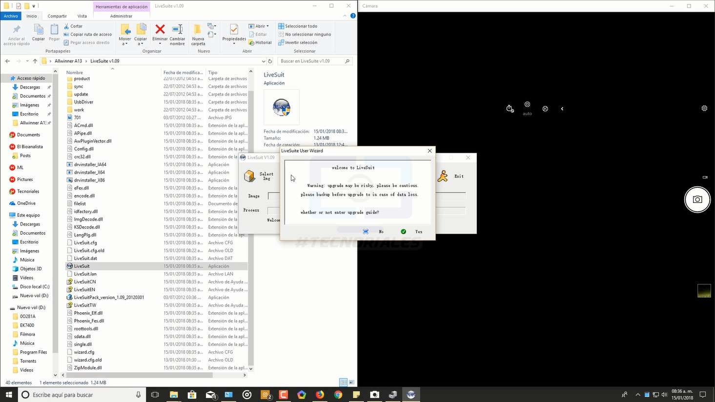
Task: Click Buscar en LiveSuite search field
Action: (x=314, y=61)
